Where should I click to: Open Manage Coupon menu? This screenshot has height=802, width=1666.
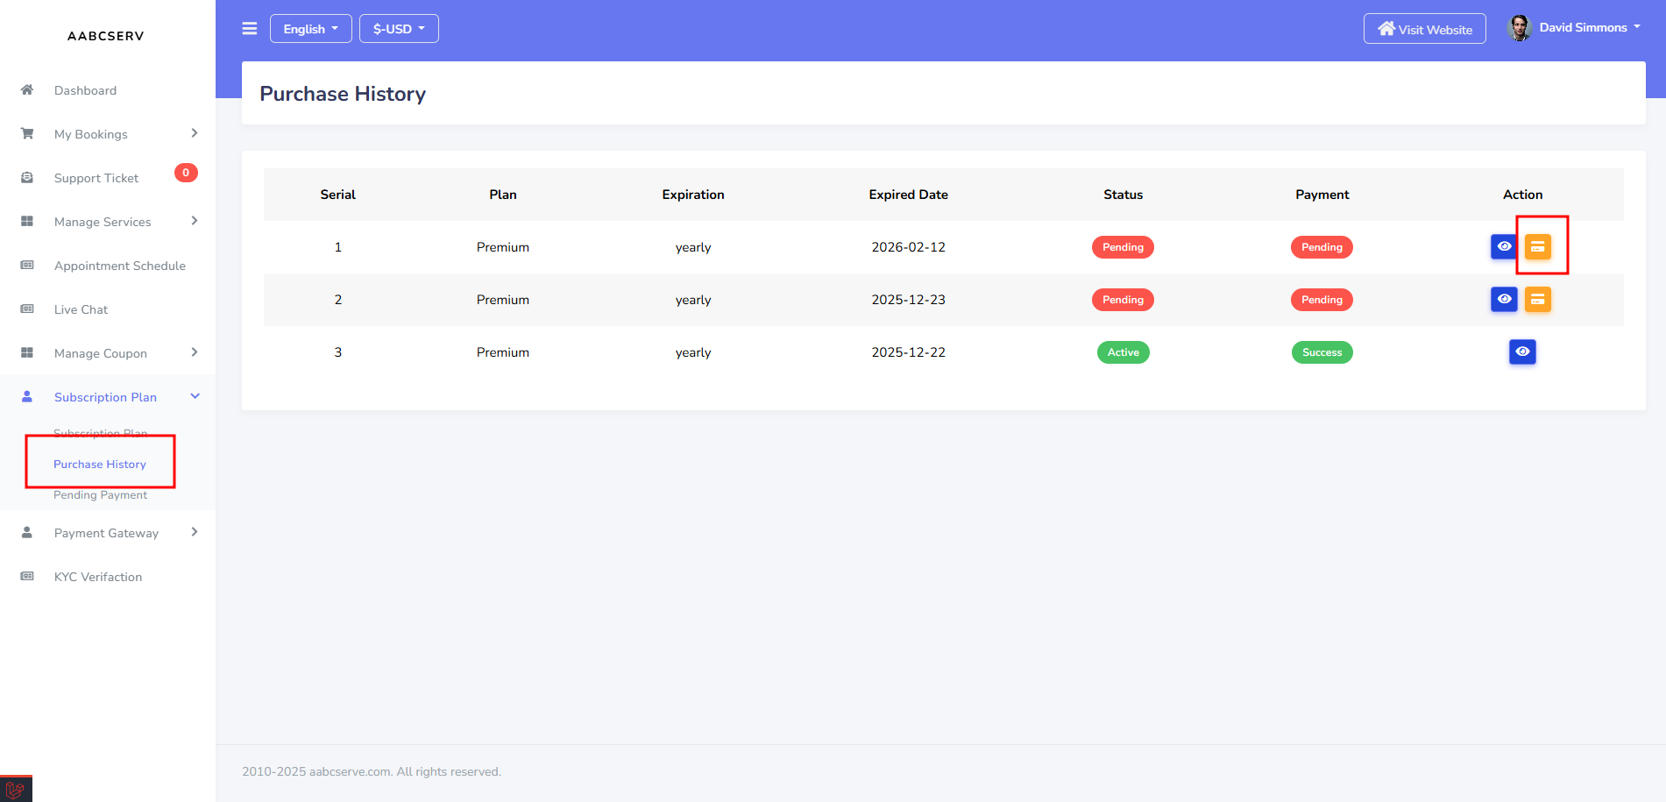click(101, 353)
